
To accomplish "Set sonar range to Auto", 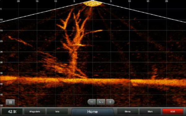I will tap(101, 102).
